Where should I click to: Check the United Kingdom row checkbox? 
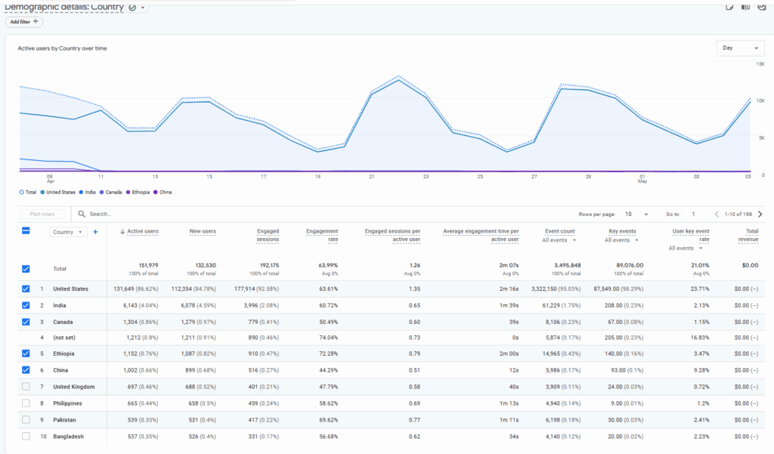click(x=26, y=387)
